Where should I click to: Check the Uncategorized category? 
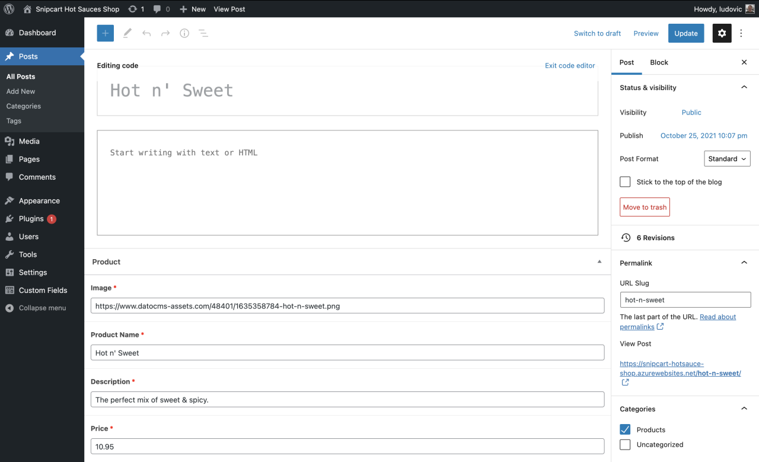pyautogui.click(x=625, y=444)
